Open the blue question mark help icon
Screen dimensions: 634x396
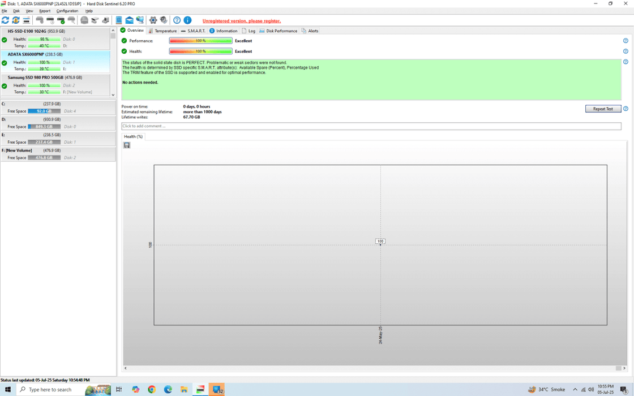(x=177, y=20)
